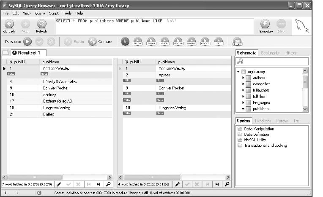The height and width of the screenshot is (197, 323).
Task: Click the Compare resultsets button
Action: point(100,42)
